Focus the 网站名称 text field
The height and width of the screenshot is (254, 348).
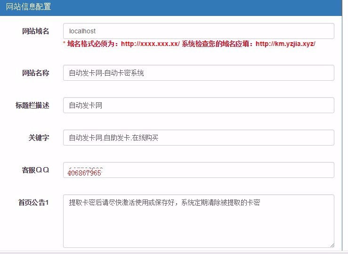click(198, 73)
